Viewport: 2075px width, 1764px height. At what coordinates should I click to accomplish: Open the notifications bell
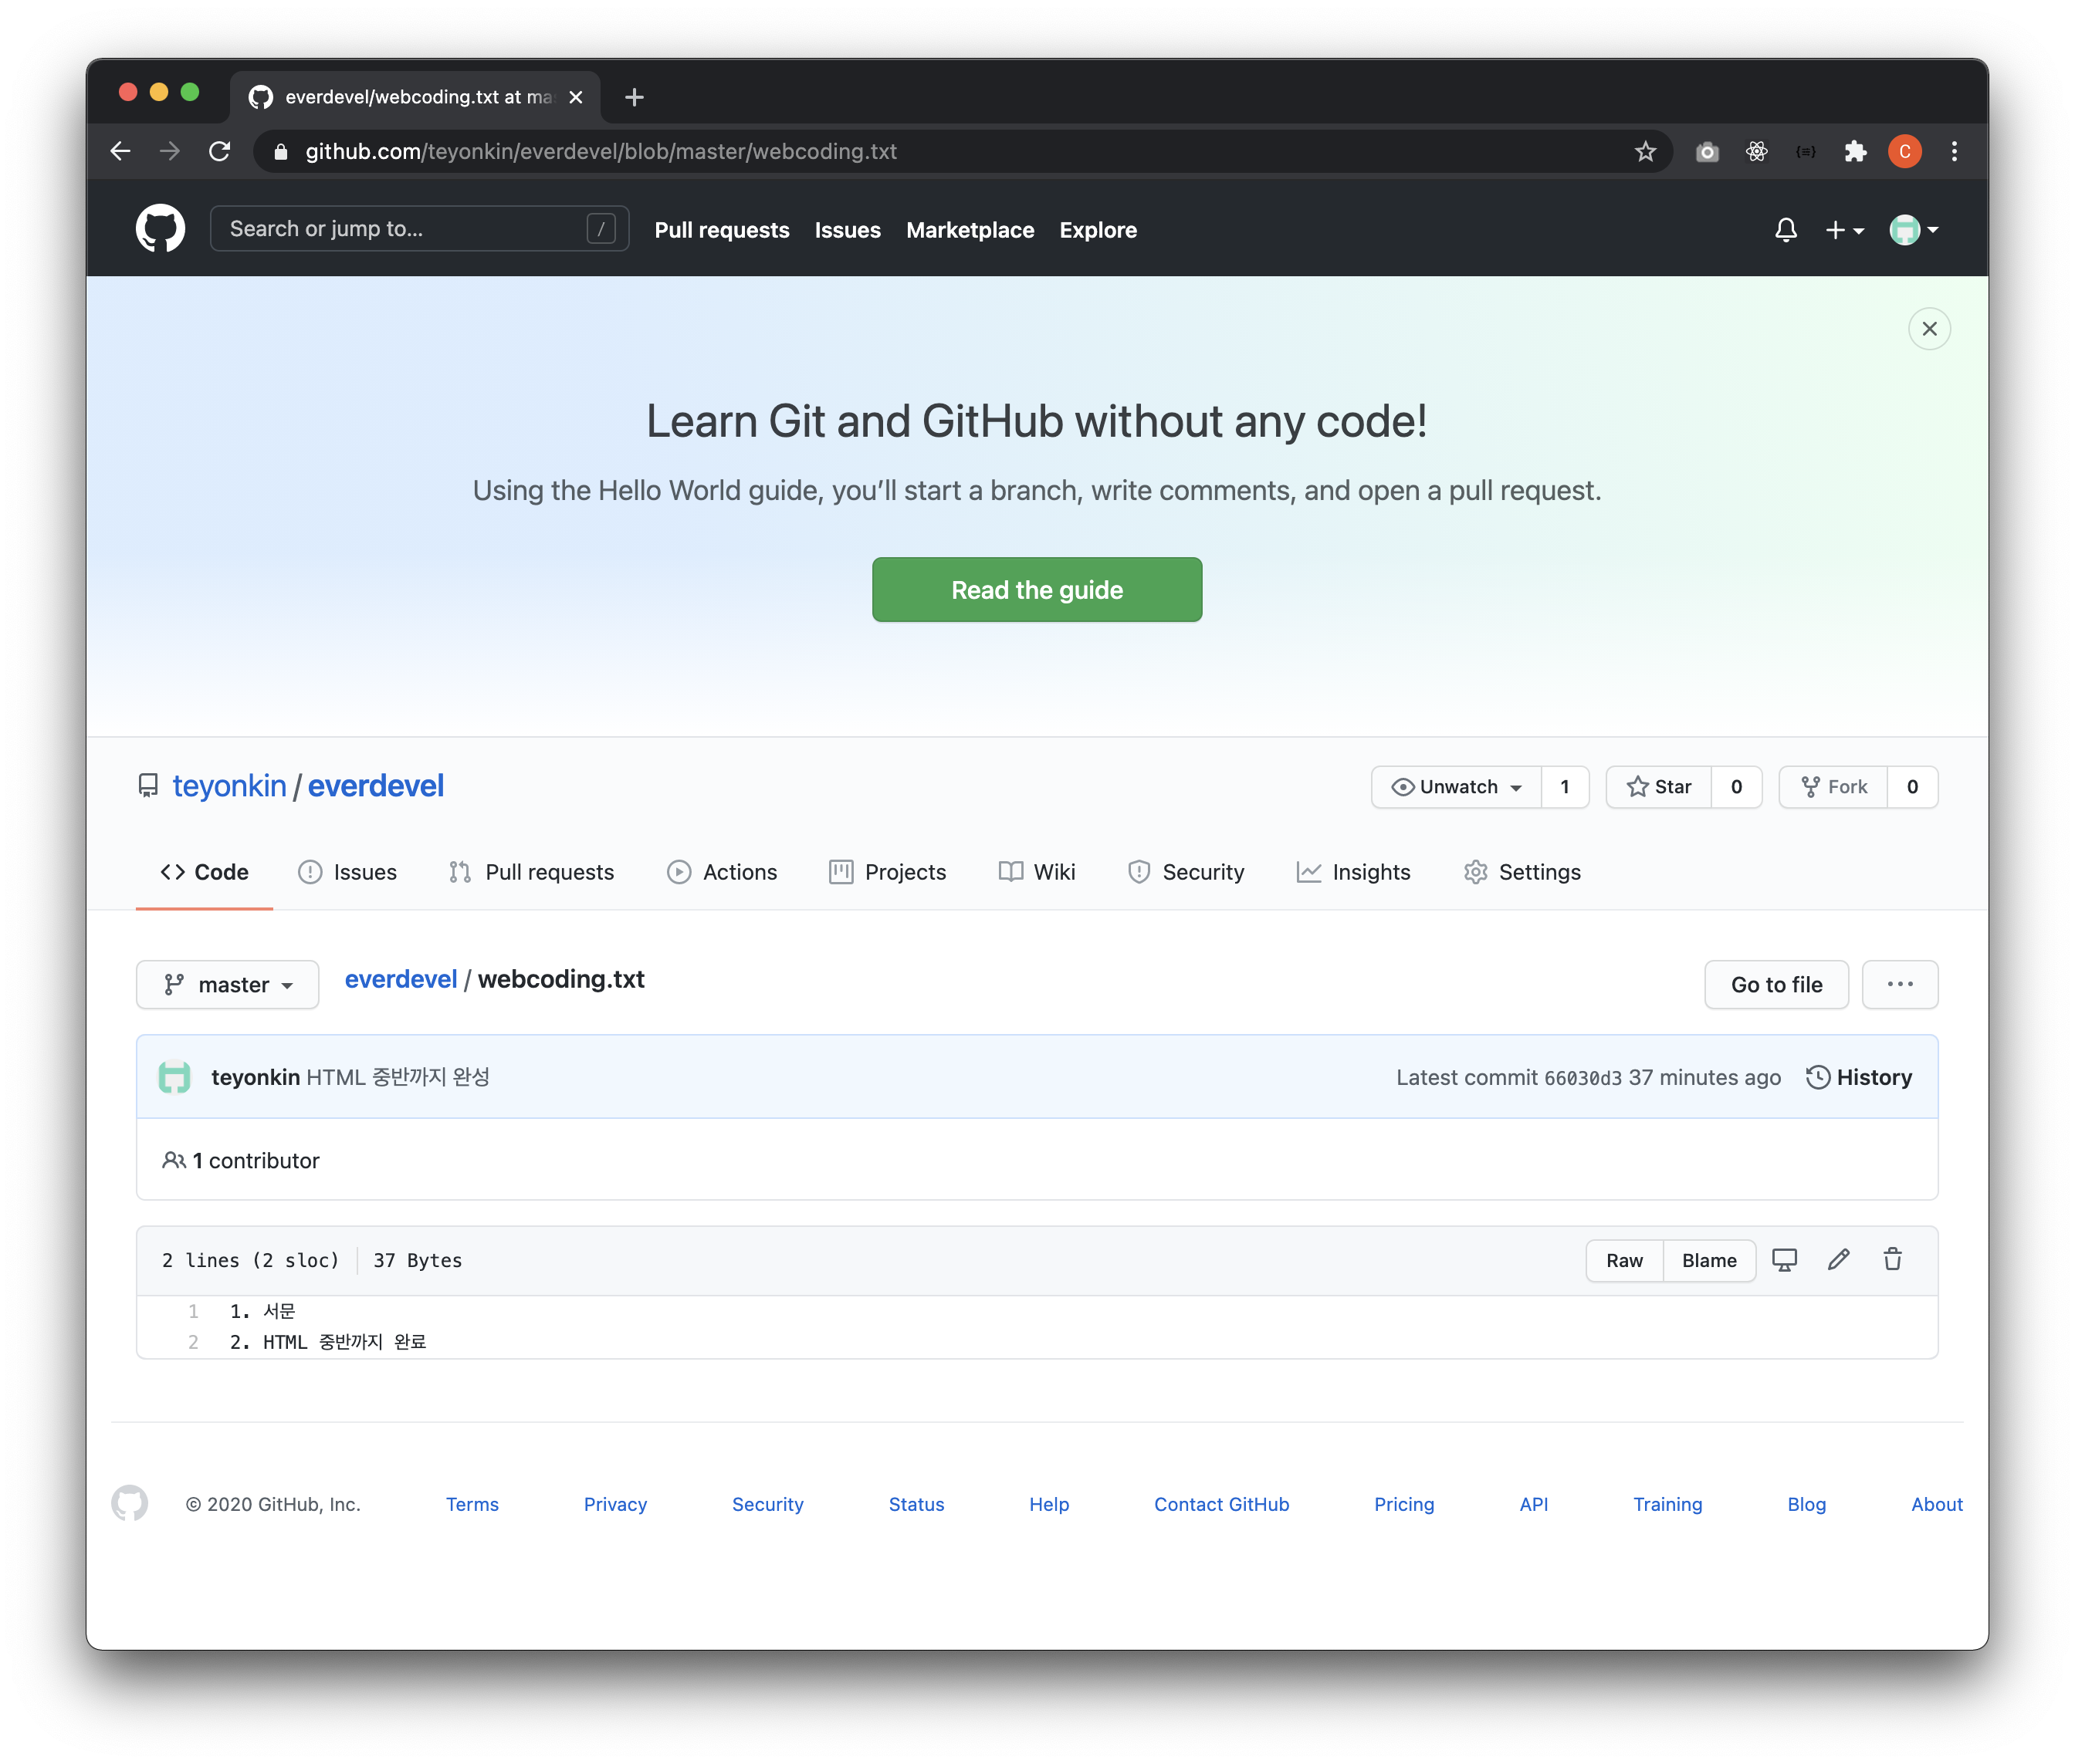(x=1786, y=230)
